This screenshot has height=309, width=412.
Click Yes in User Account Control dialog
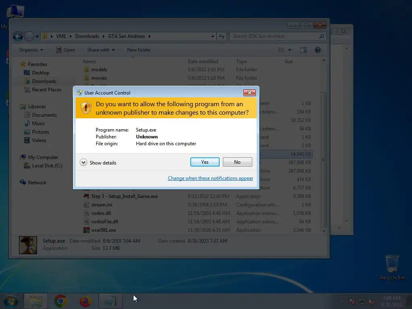pos(205,162)
